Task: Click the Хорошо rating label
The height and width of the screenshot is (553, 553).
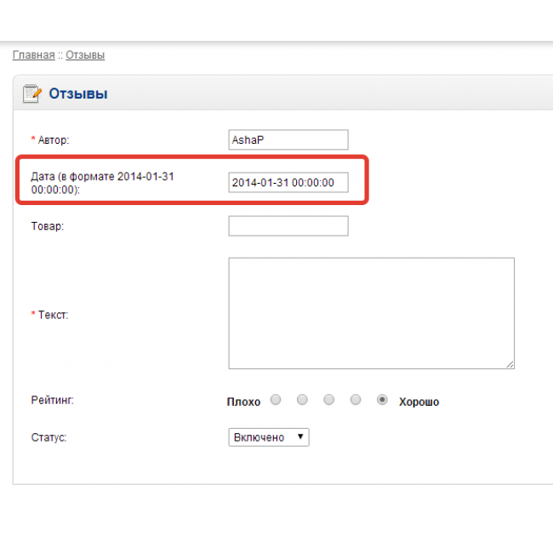Action: click(x=419, y=402)
